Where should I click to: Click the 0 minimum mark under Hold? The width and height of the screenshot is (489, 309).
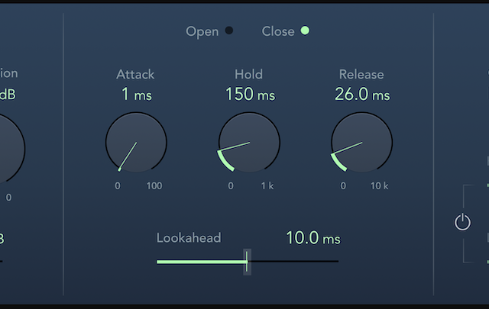click(x=231, y=186)
